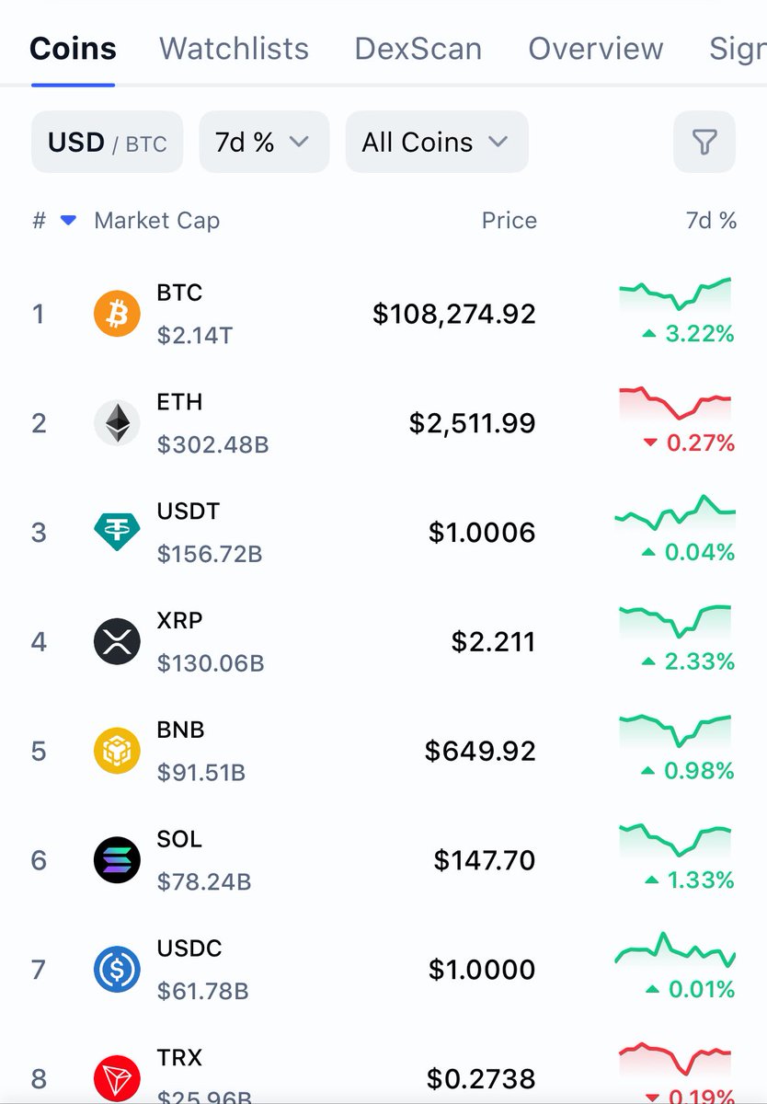Click the Tether USDT logo

[117, 532]
